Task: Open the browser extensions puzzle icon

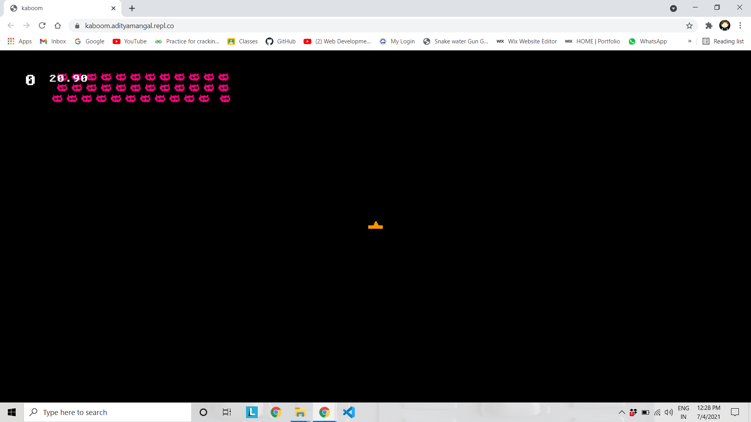Action: (709, 25)
